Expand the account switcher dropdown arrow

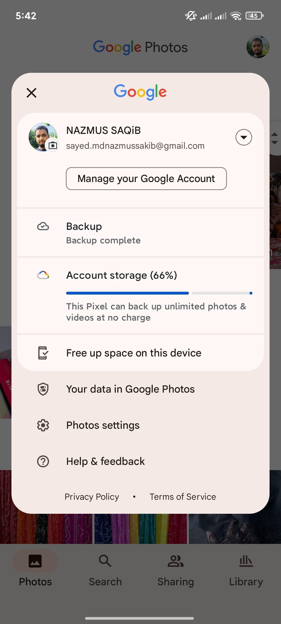point(244,137)
